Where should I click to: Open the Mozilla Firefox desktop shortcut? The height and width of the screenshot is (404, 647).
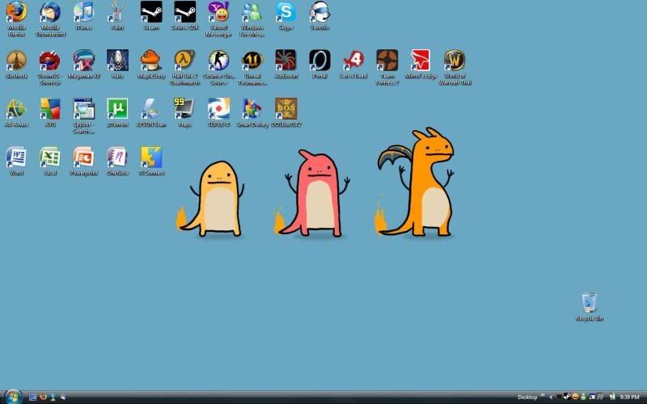[16, 19]
